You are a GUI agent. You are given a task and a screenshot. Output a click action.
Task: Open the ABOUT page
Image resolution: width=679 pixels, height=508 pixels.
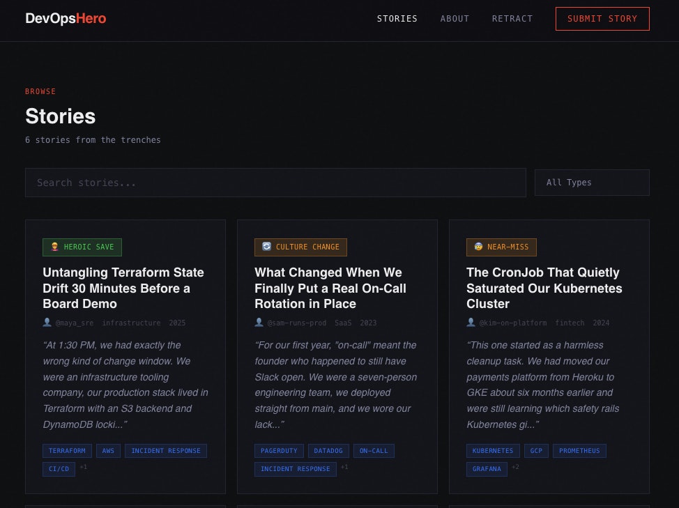[455, 19]
